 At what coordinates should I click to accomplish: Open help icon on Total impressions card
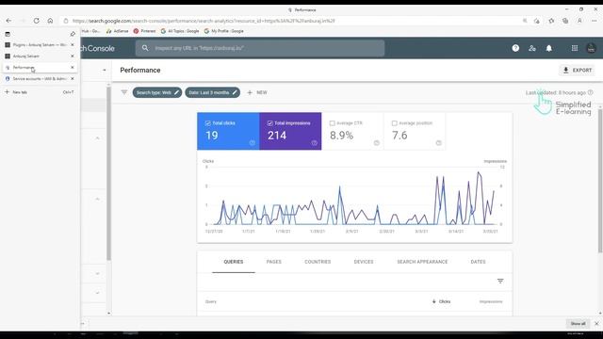pyautogui.click(x=314, y=143)
